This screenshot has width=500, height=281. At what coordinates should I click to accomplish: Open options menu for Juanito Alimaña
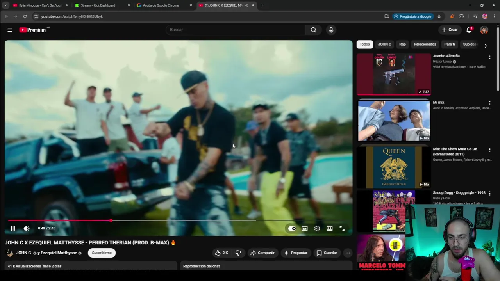pos(489,57)
